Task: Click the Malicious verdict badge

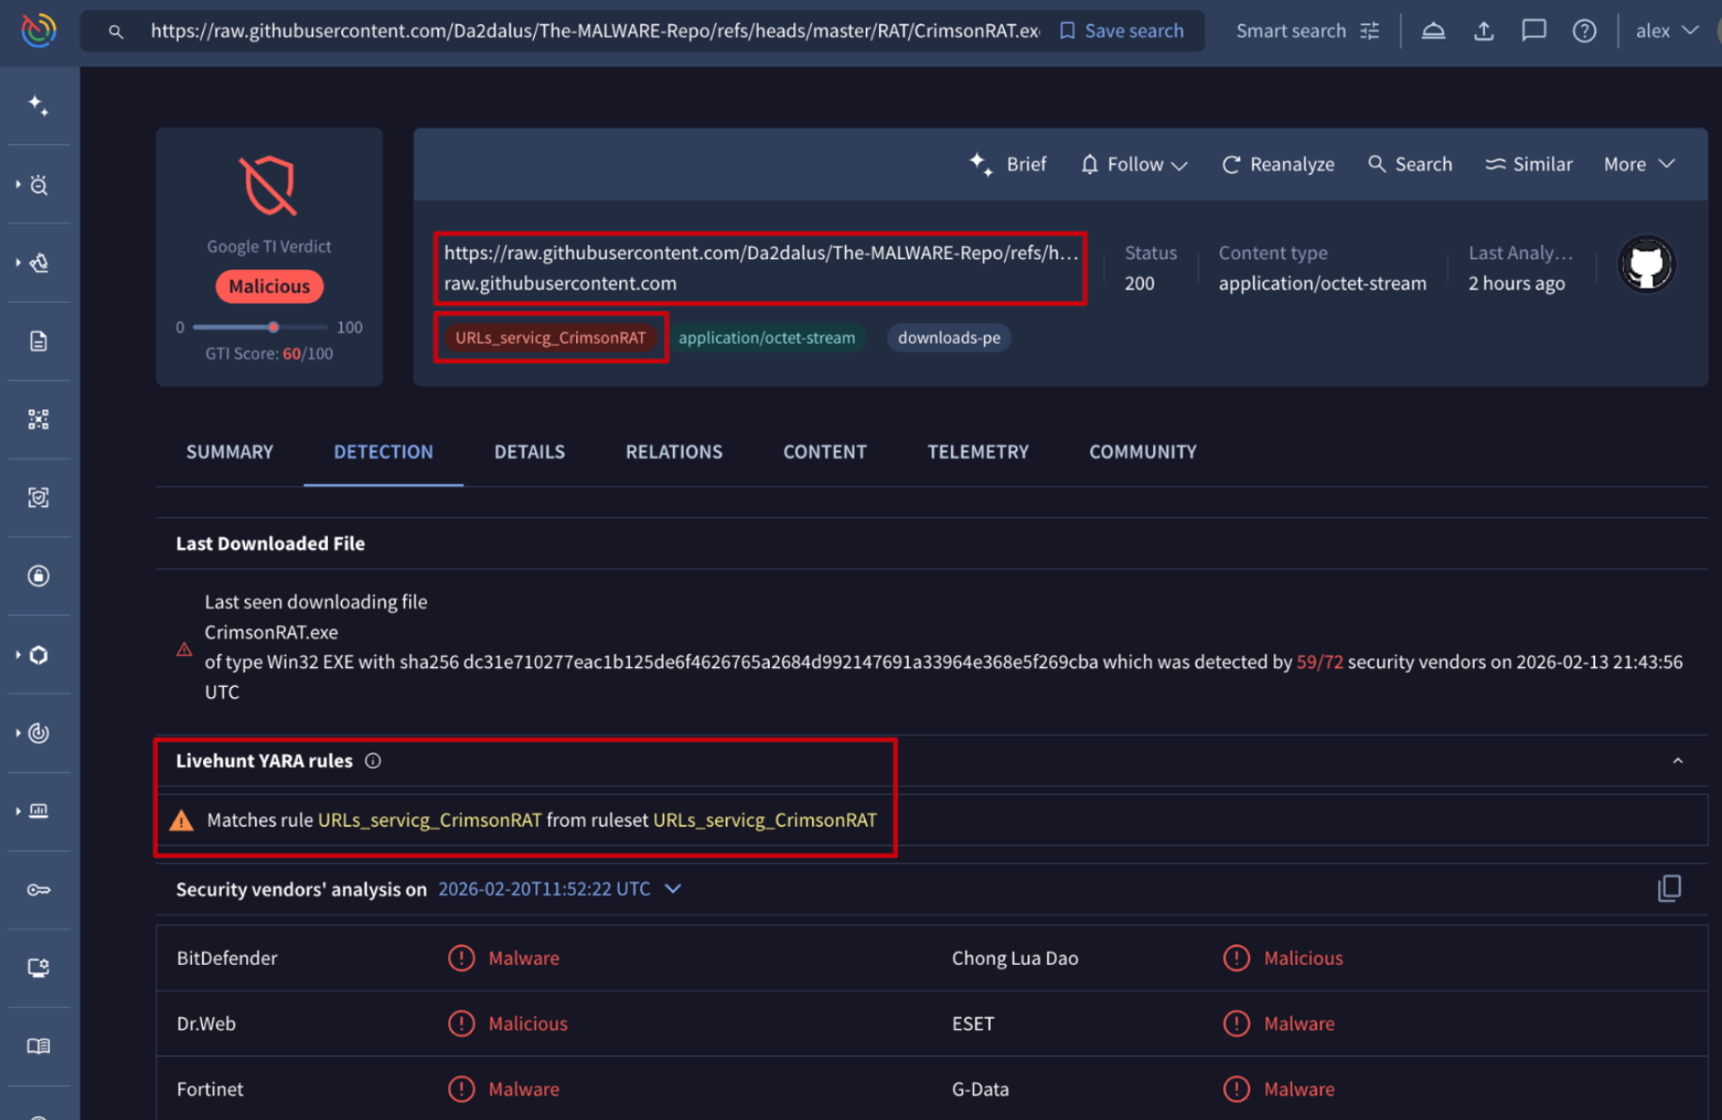Action: point(270,287)
